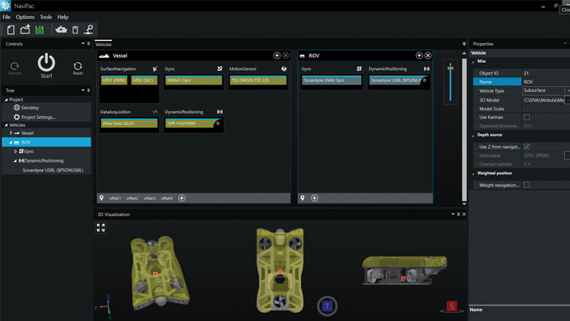
Task: Collapse the Vehicles tree node
Action: (x=6, y=125)
